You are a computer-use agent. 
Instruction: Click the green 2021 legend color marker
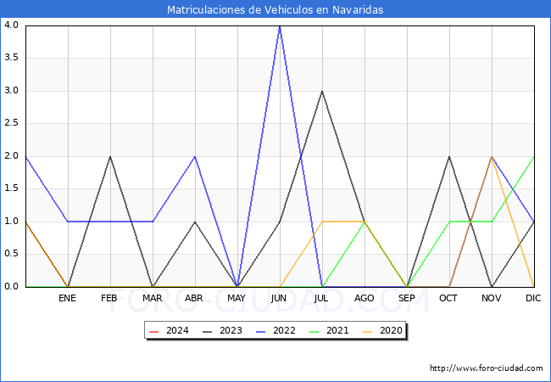314,331
